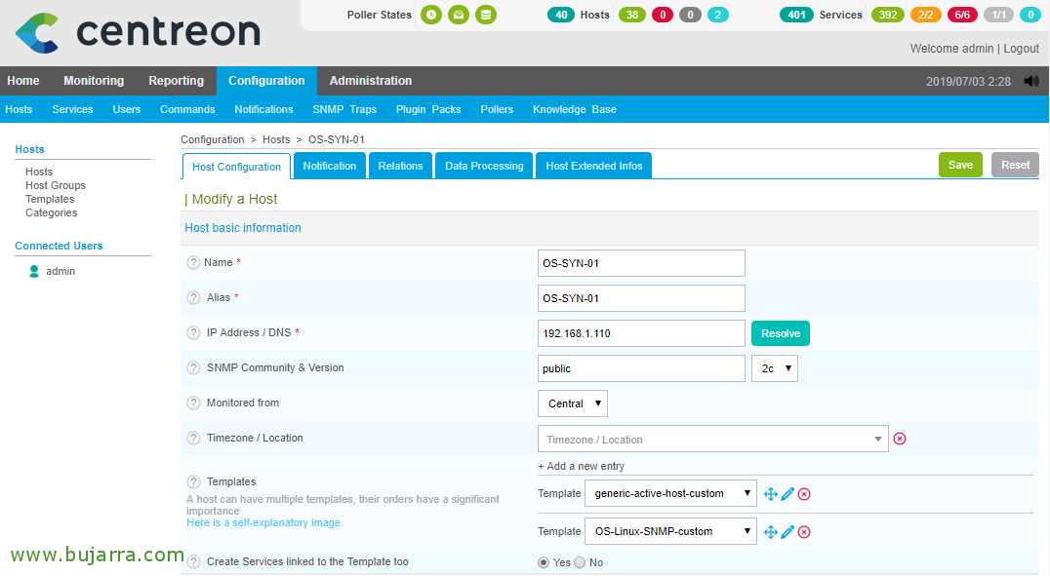Switch to the Host Extended Infos tab

tap(594, 166)
